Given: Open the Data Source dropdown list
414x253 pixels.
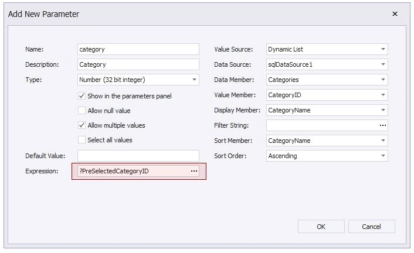Looking at the screenshot, I should click(x=382, y=64).
